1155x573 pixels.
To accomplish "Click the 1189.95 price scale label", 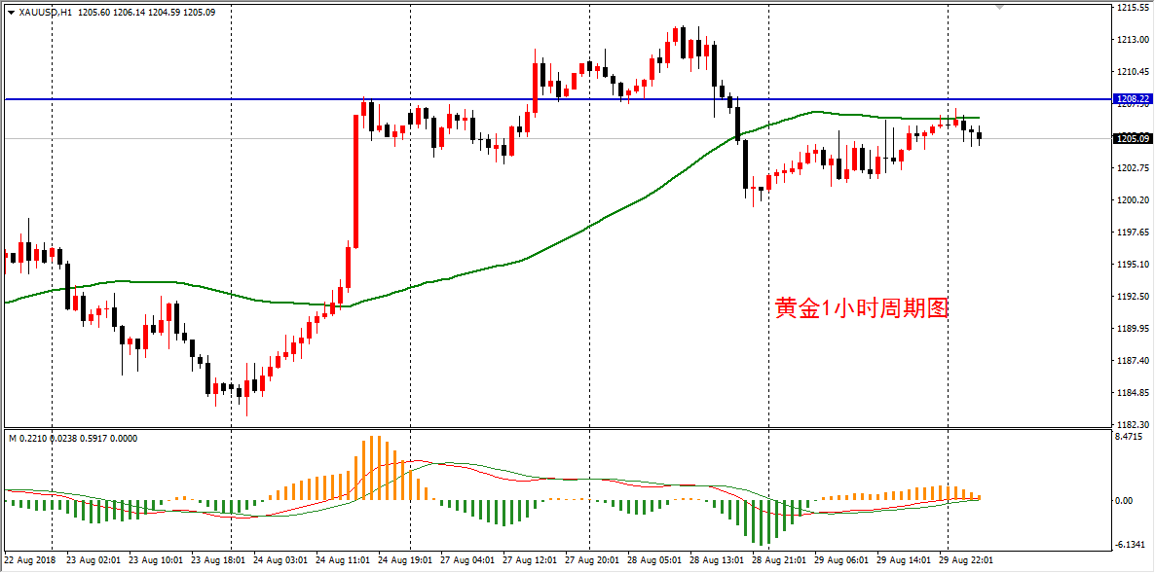I will [1132, 329].
